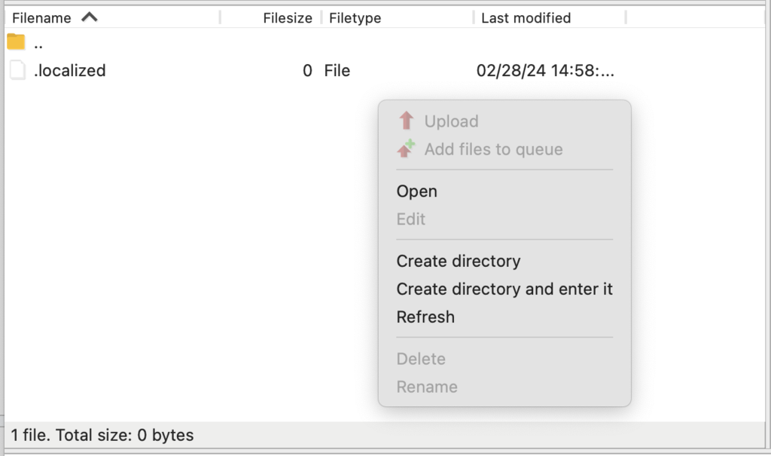Click the Filesize column divider
This screenshot has width=771, height=456.
tap(320, 17)
